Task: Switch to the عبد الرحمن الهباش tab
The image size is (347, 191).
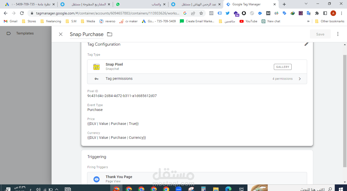Action: click(196, 4)
